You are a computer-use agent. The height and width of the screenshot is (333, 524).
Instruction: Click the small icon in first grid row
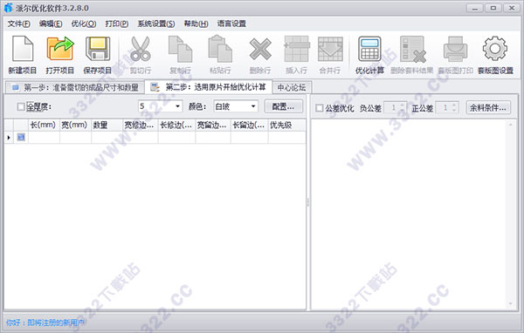pos(21,137)
